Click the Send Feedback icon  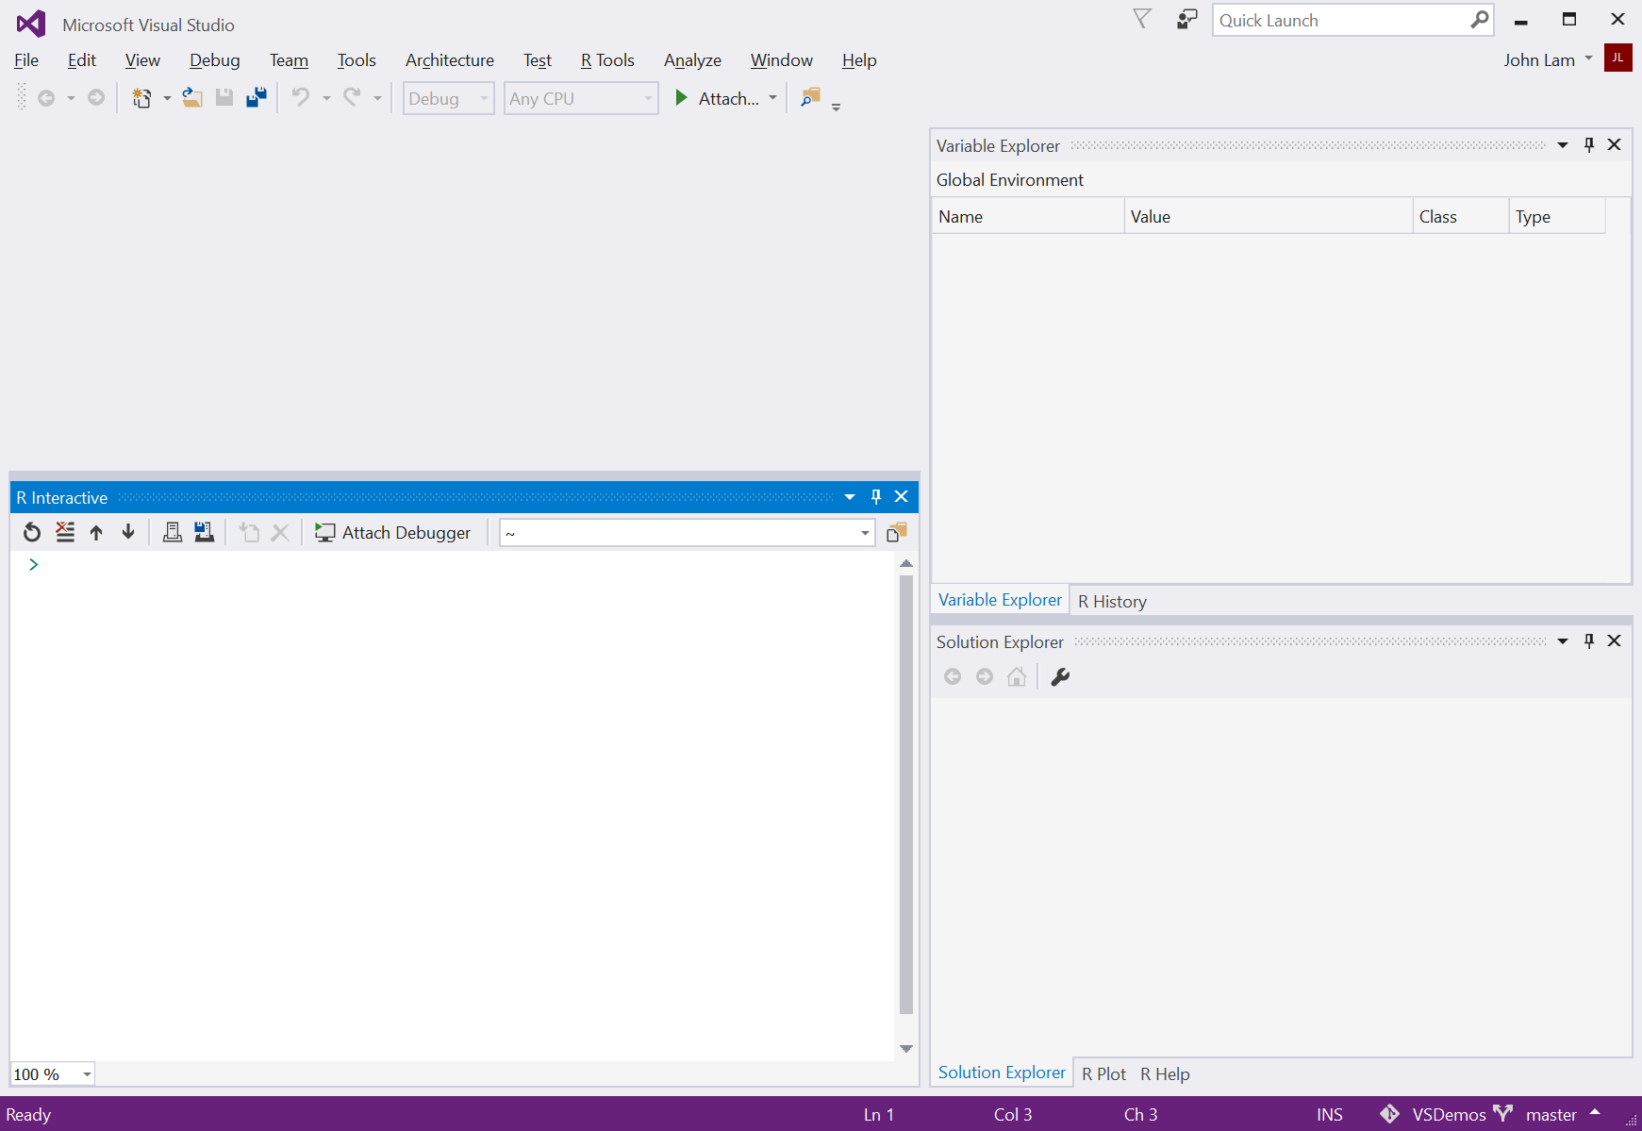1186,19
